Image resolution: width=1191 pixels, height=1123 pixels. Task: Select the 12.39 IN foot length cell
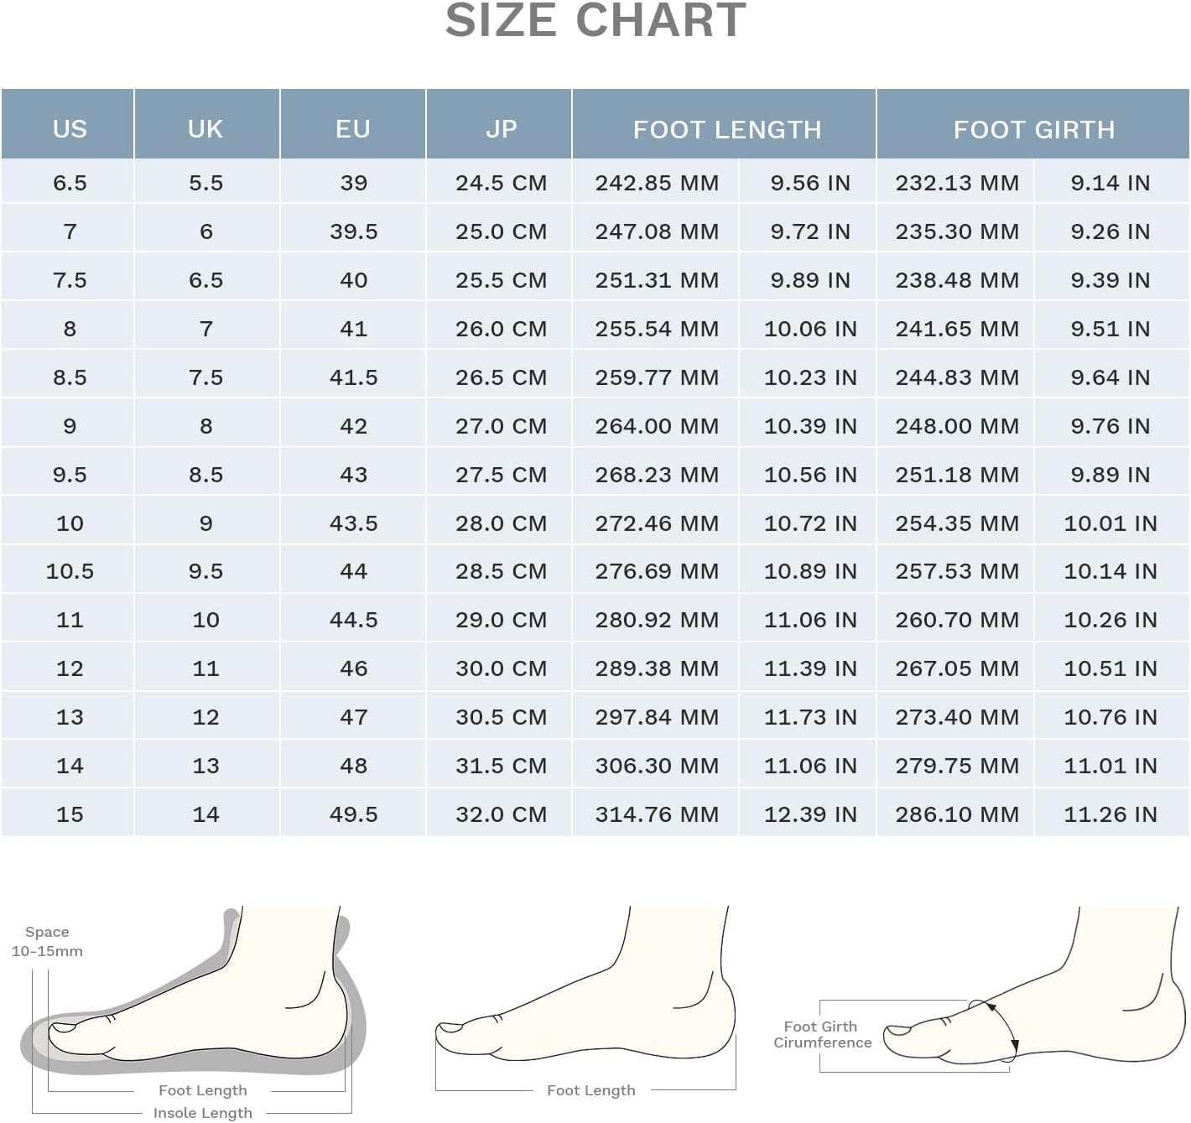click(809, 814)
